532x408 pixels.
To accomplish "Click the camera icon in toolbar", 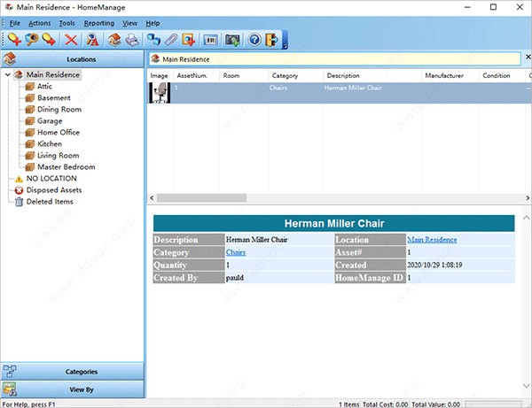I will coord(232,40).
